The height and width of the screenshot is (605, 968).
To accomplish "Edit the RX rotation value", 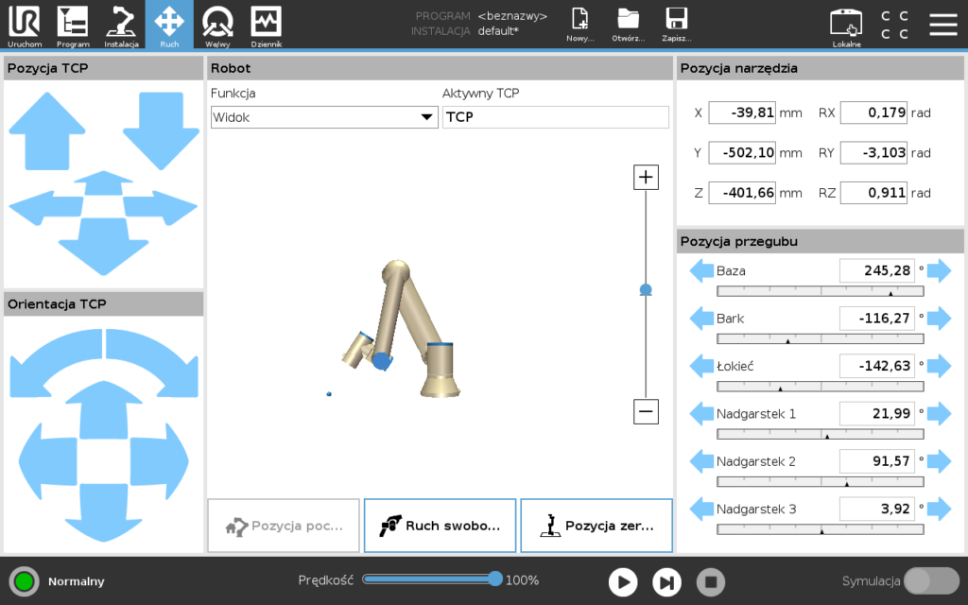I will pyautogui.click(x=873, y=113).
